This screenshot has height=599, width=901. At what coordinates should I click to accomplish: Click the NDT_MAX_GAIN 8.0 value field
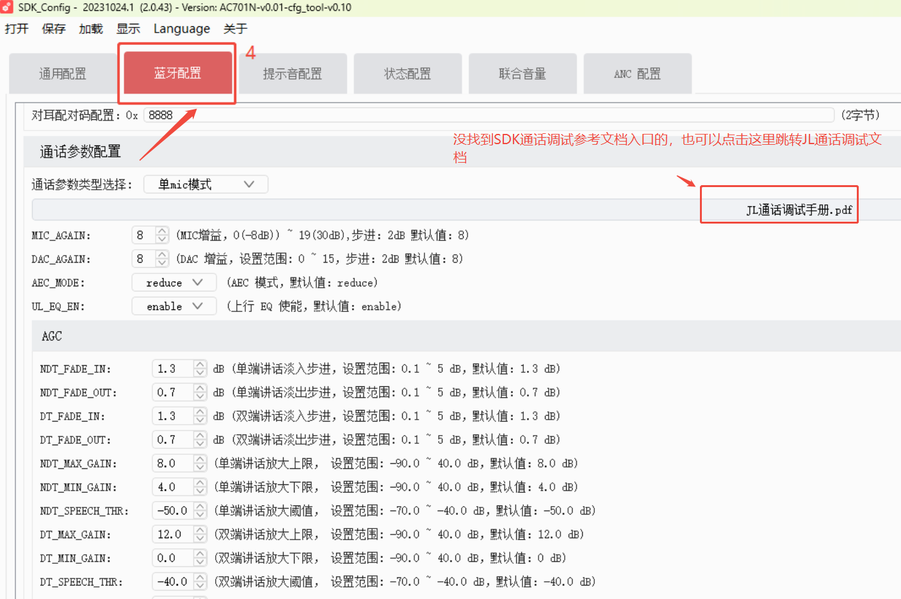172,463
